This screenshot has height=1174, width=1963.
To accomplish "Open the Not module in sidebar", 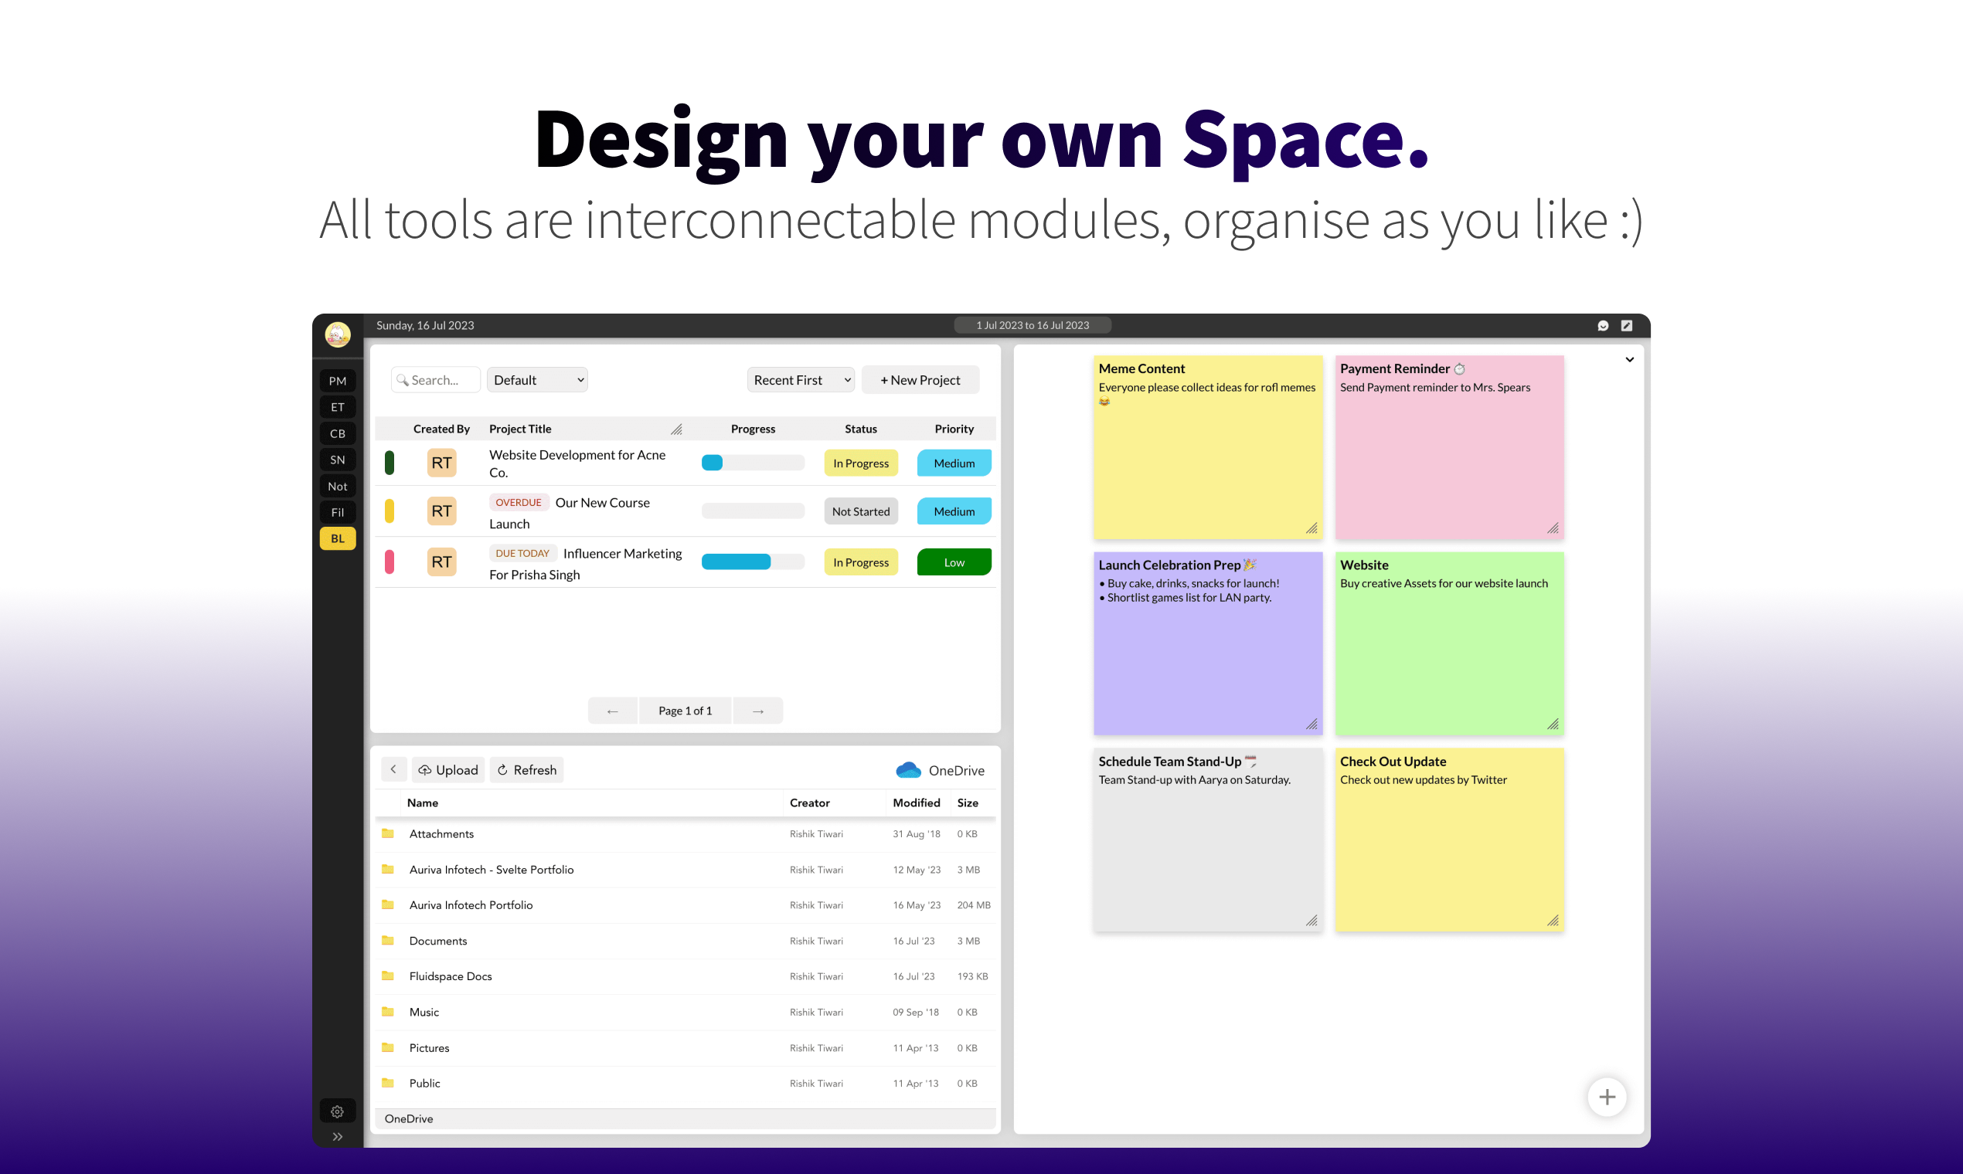I will click(337, 486).
